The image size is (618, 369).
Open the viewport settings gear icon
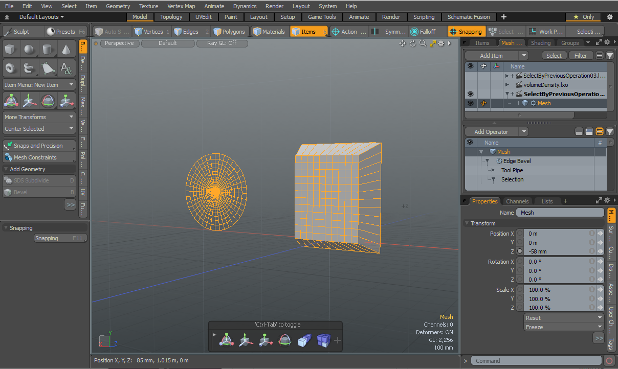(x=441, y=43)
